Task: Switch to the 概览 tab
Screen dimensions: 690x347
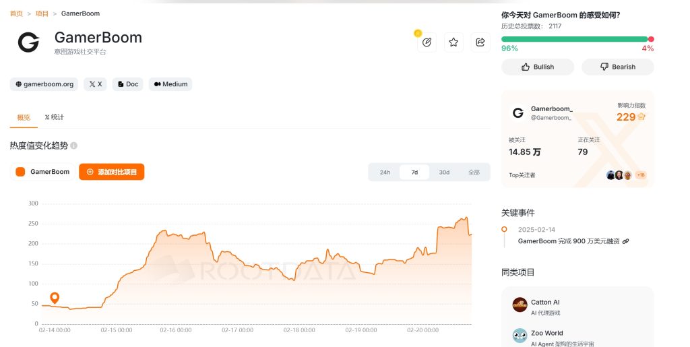Action: pos(24,117)
